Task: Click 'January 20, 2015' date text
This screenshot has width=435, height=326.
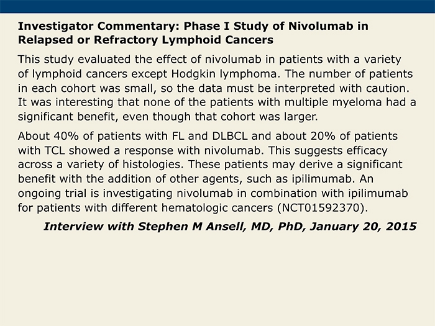Action: [363, 226]
